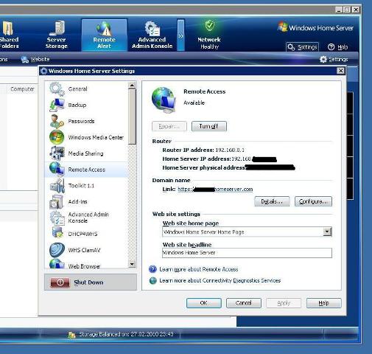The image size is (372, 354).
Task: Click the Turn off button
Action: (209, 126)
